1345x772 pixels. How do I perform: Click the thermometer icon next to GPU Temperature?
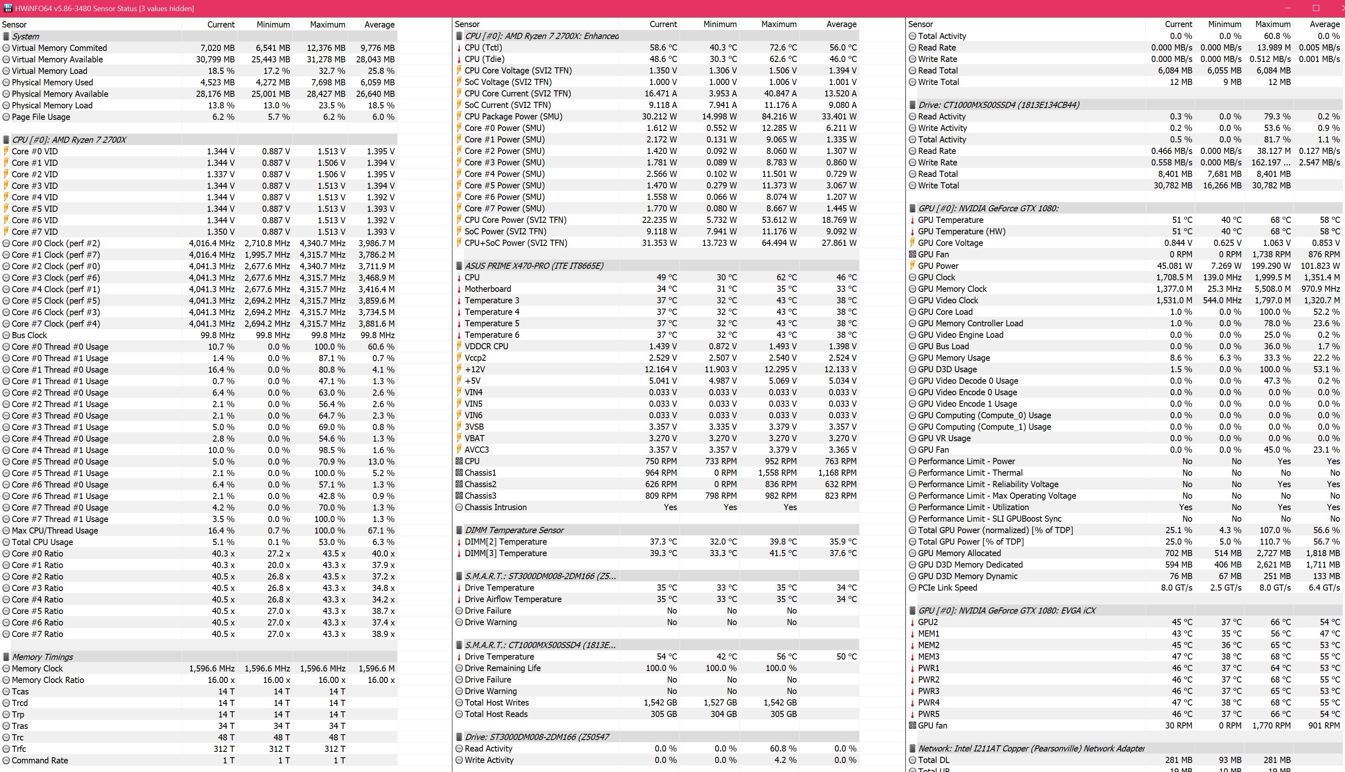[912, 220]
